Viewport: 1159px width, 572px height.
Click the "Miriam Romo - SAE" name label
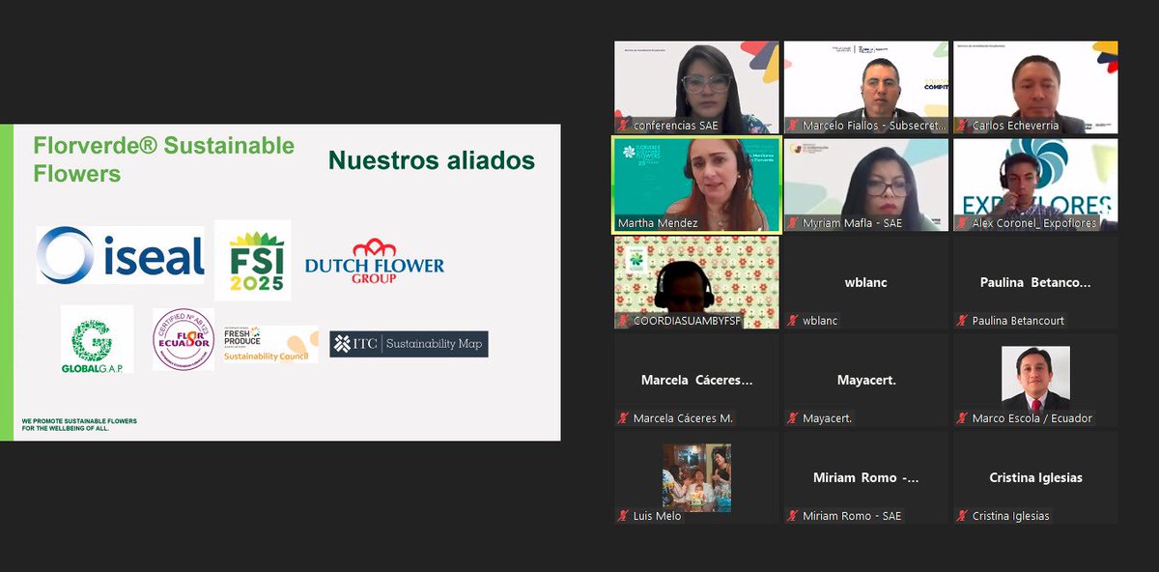point(852,516)
